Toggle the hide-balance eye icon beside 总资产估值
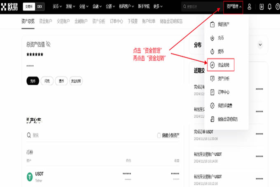Screen dimensions: 280x187 click(x=48, y=44)
